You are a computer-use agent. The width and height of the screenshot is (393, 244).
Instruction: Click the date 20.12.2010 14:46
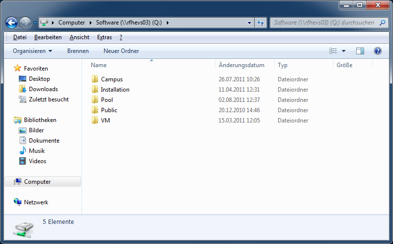(x=239, y=110)
